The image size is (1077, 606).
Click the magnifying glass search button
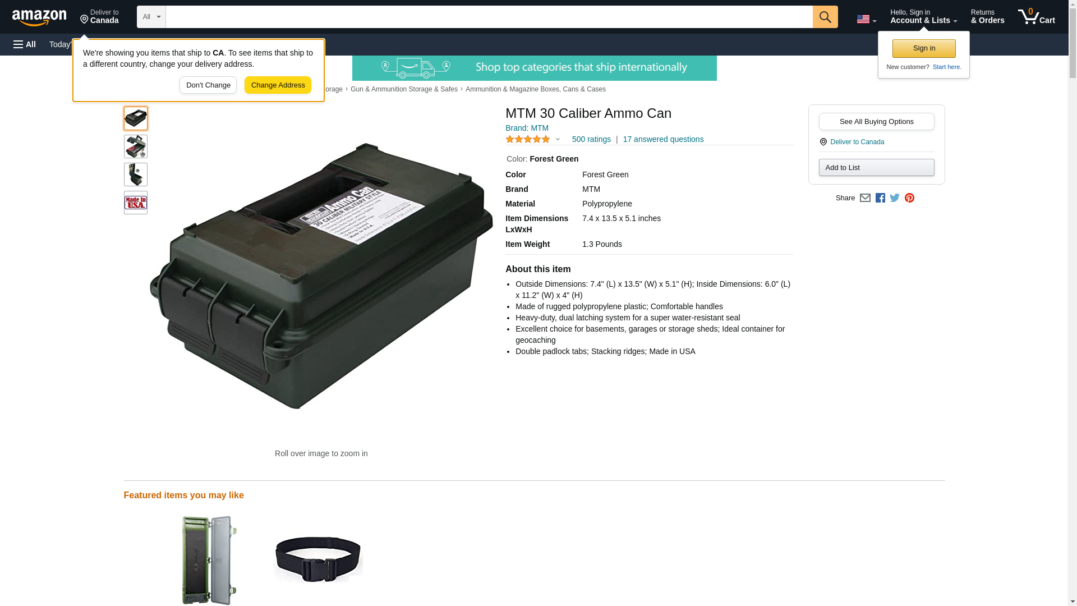pos(825,17)
